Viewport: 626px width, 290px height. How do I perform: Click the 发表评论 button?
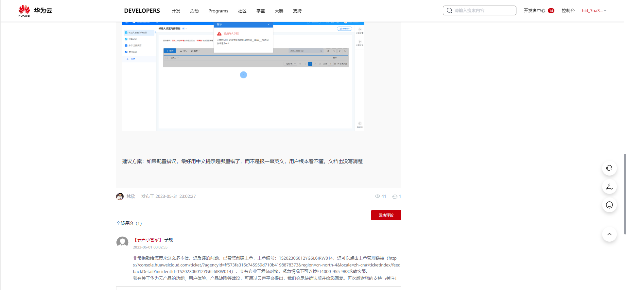[386, 215]
